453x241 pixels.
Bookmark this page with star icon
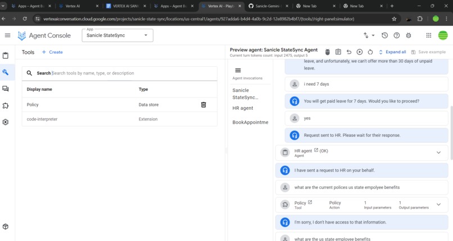click(x=394, y=18)
